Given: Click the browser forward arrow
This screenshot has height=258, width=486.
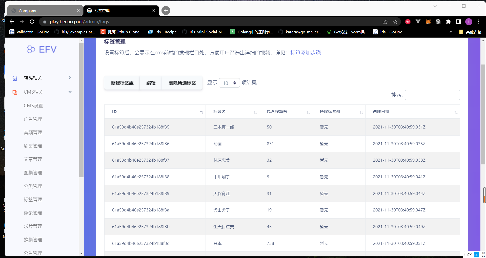Looking at the screenshot, I should (x=22, y=22).
